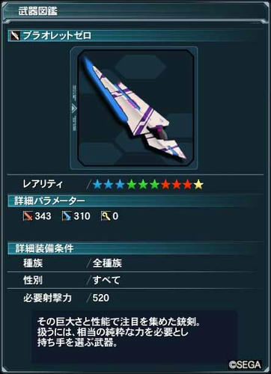
Task: Click the first green rarity star
Action: point(131,185)
